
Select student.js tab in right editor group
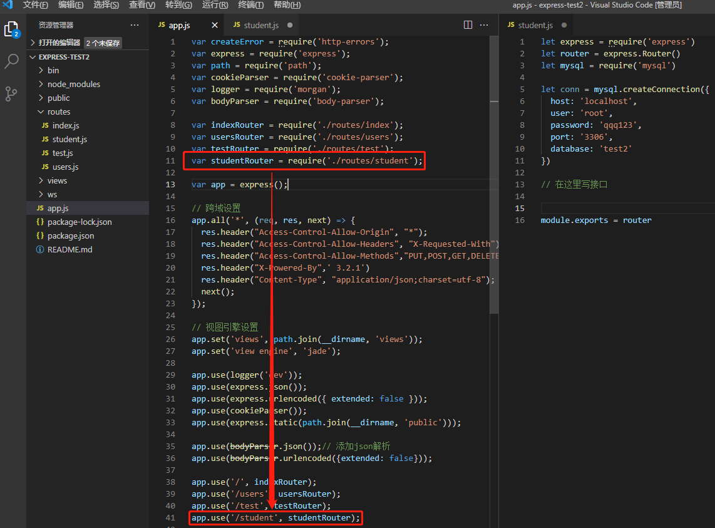pos(535,25)
